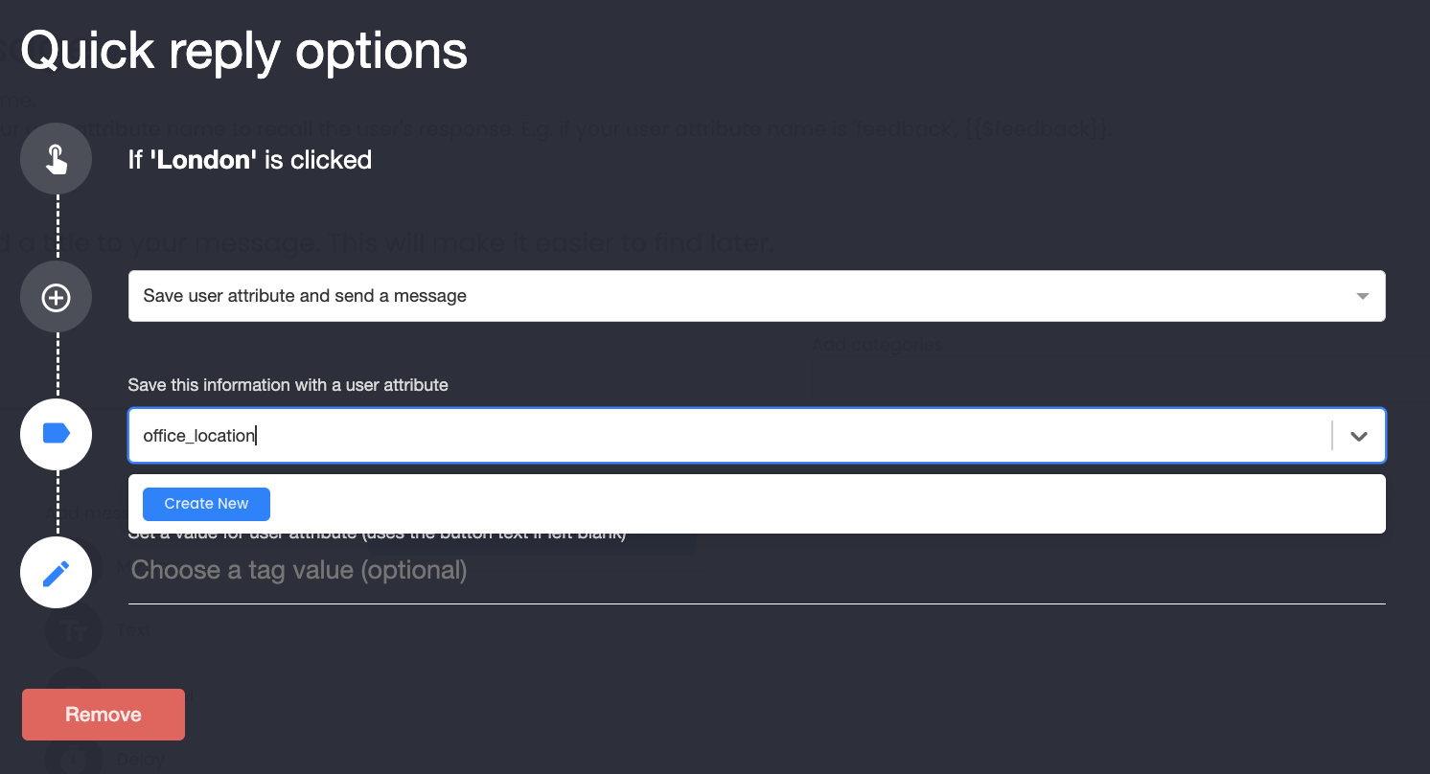The height and width of the screenshot is (774, 1430).
Task: Click the hand tap trigger icon
Action: pos(57,159)
